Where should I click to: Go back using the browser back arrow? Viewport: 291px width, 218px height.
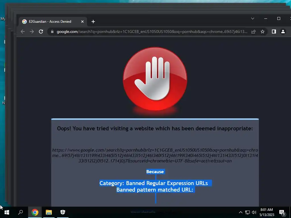pyautogui.click(x=23, y=32)
